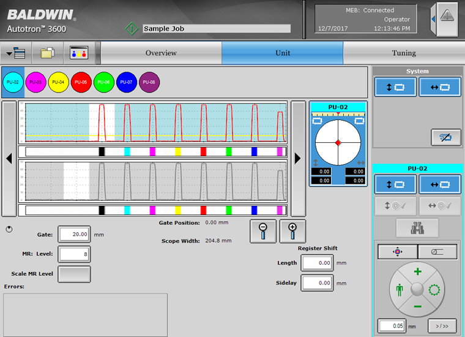Select the purple PU-08 unit circle

tap(149, 82)
